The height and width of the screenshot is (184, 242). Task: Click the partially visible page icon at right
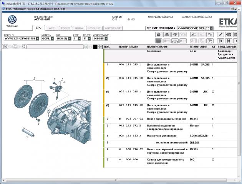[235, 34]
